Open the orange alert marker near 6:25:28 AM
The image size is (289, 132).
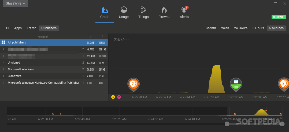pyautogui.click(x=134, y=85)
